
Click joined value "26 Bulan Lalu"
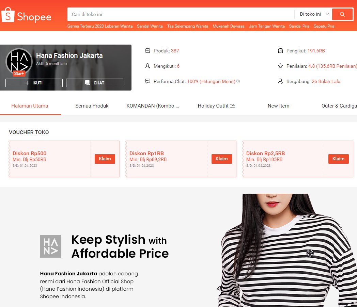pos(326,81)
